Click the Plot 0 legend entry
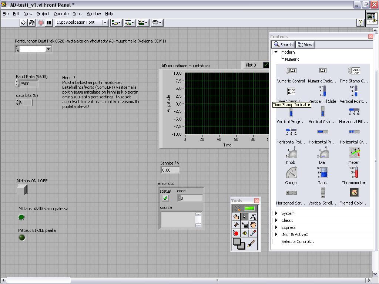The height and width of the screenshot is (284, 379). pyautogui.click(x=256, y=65)
